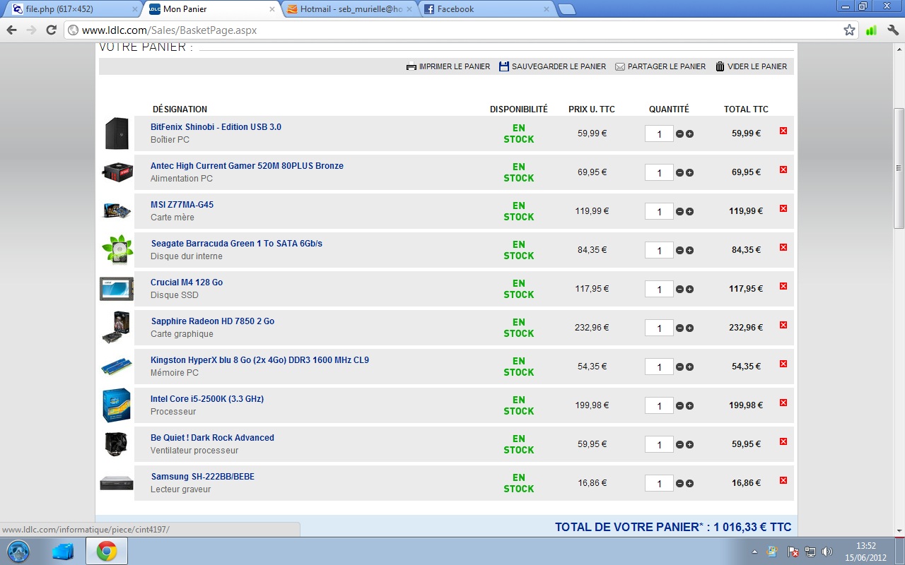This screenshot has width=905, height=565.
Task: Remove BitFenix Shinobi with red X
Action: coord(783,131)
